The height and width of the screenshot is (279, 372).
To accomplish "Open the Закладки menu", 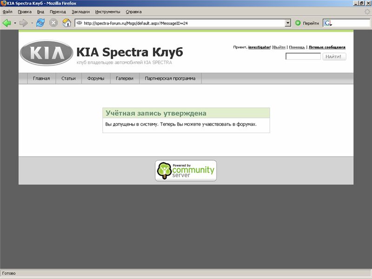I will [x=81, y=12].
